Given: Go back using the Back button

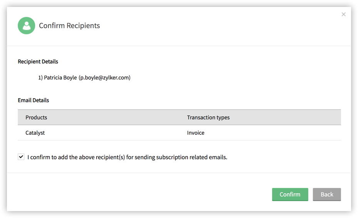Looking at the screenshot, I should pos(327,194).
